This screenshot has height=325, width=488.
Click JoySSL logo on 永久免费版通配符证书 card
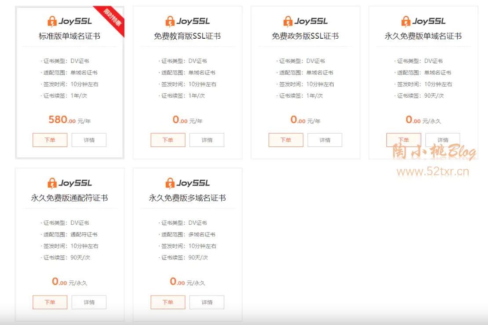[x=69, y=183]
